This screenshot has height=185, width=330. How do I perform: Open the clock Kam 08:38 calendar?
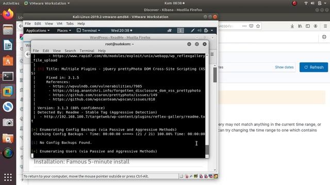174,3
